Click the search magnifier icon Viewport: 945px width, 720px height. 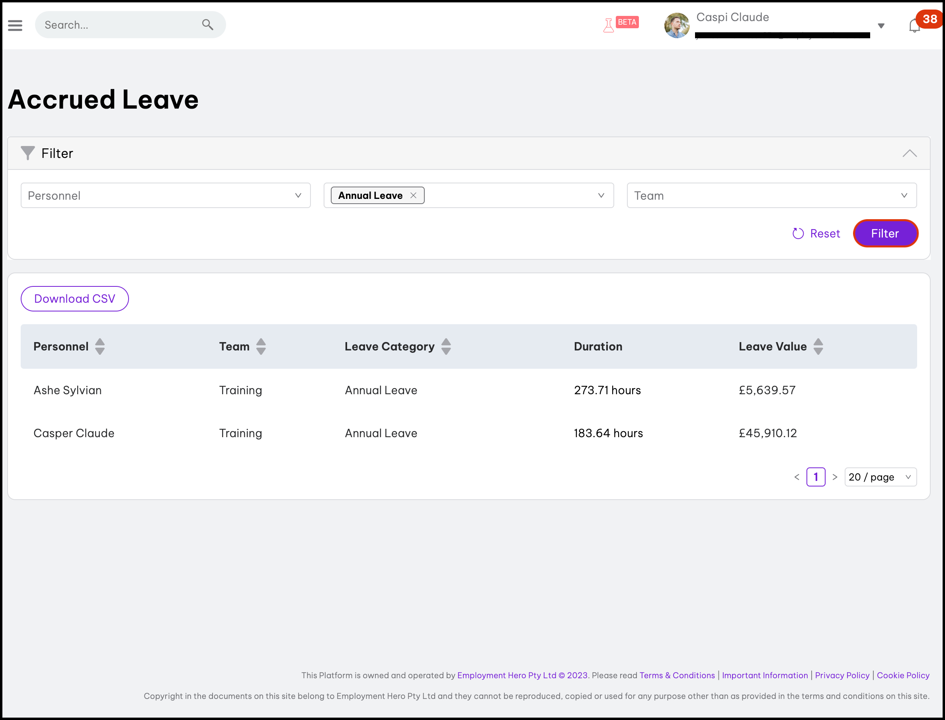pos(207,25)
